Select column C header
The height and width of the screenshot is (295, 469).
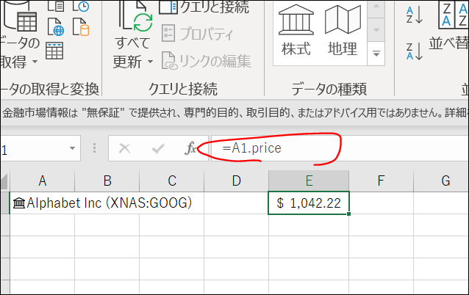(172, 181)
